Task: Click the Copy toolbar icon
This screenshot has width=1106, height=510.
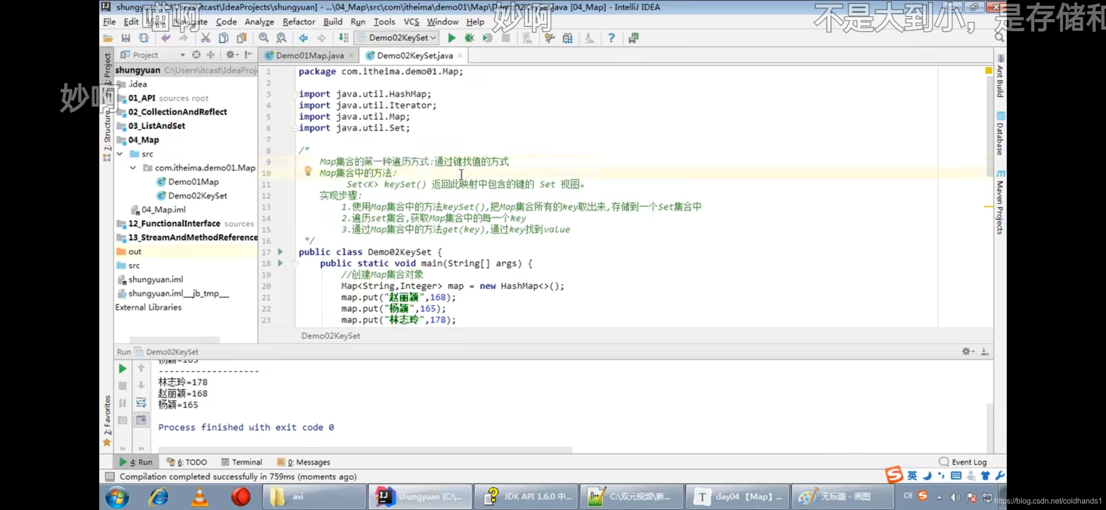Action: 224,38
